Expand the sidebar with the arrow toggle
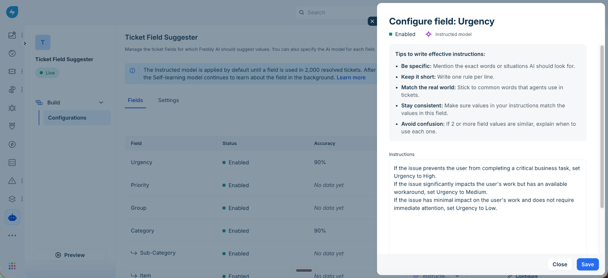This screenshot has height=278, width=608. (x=25, y=44)
